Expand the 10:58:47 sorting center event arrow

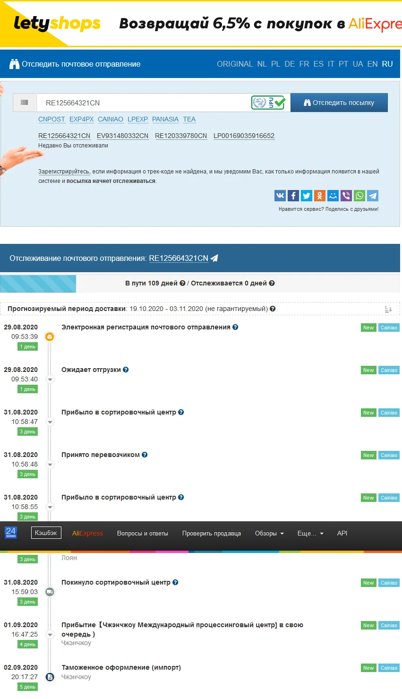coord(50,422)
